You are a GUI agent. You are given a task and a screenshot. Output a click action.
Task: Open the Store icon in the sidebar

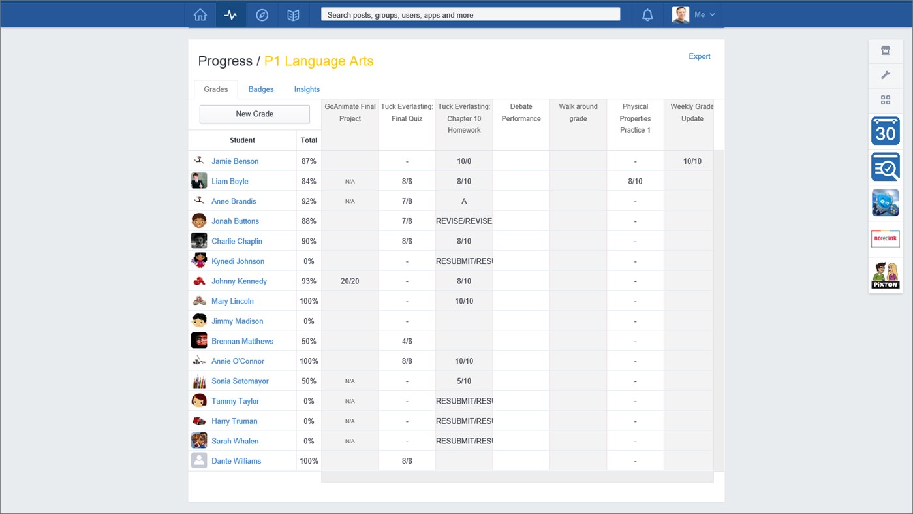pos(885,50)
